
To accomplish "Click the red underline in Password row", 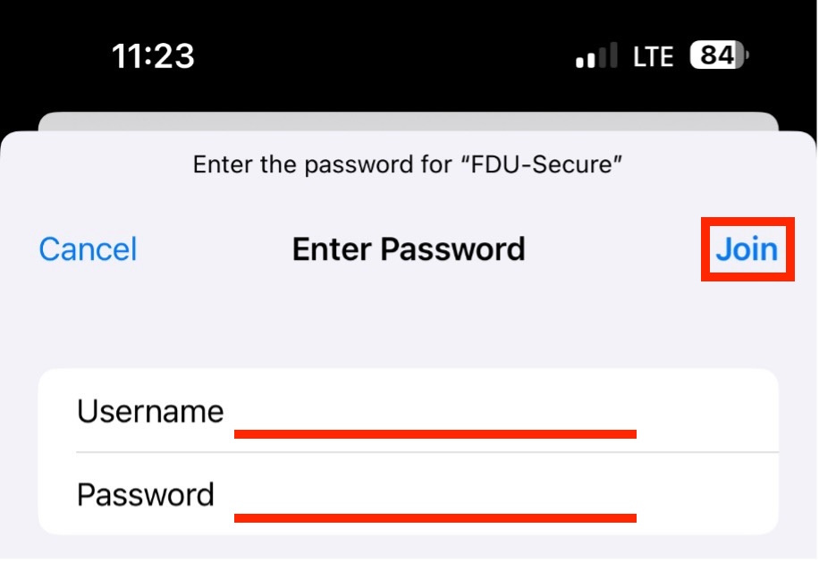I will click(435, 517).
